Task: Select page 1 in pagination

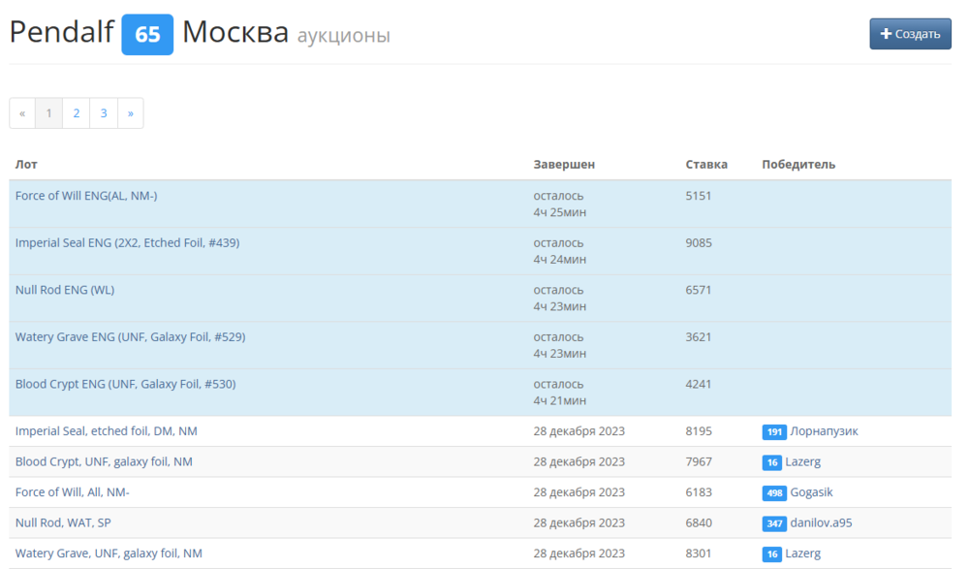Action: pyautogui.click(x=49, y=113)
